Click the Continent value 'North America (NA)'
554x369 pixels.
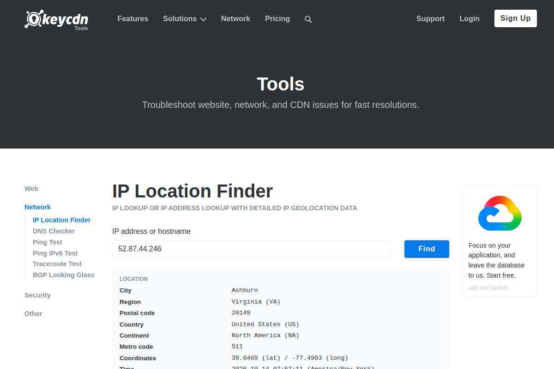coord(265,335)
